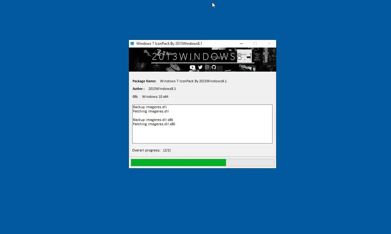Click the 'OS:' label
391x234 pixels.
click(135, 97)
